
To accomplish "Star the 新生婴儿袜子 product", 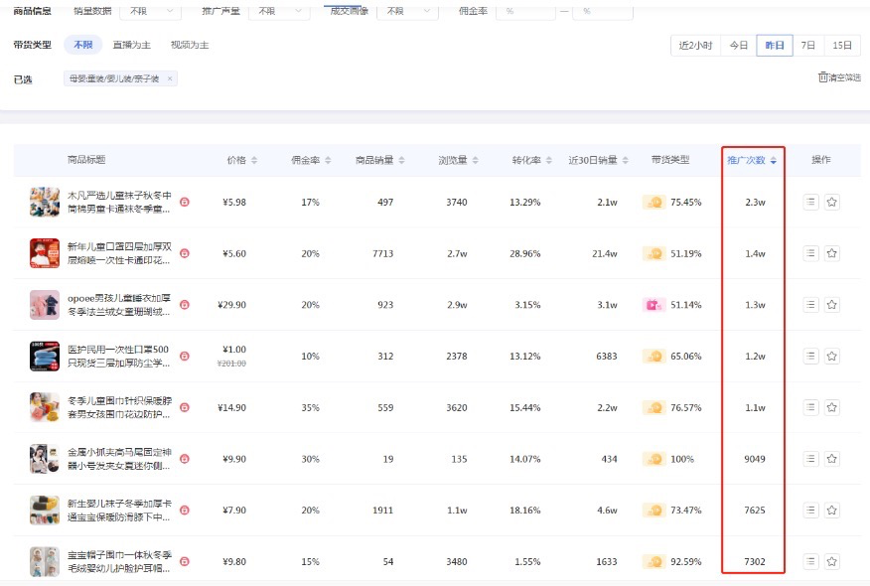I will (831, 510).
